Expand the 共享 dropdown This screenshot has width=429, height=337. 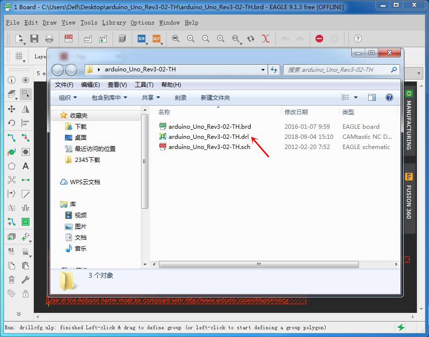pyautogui.click(x=151, y=97)
